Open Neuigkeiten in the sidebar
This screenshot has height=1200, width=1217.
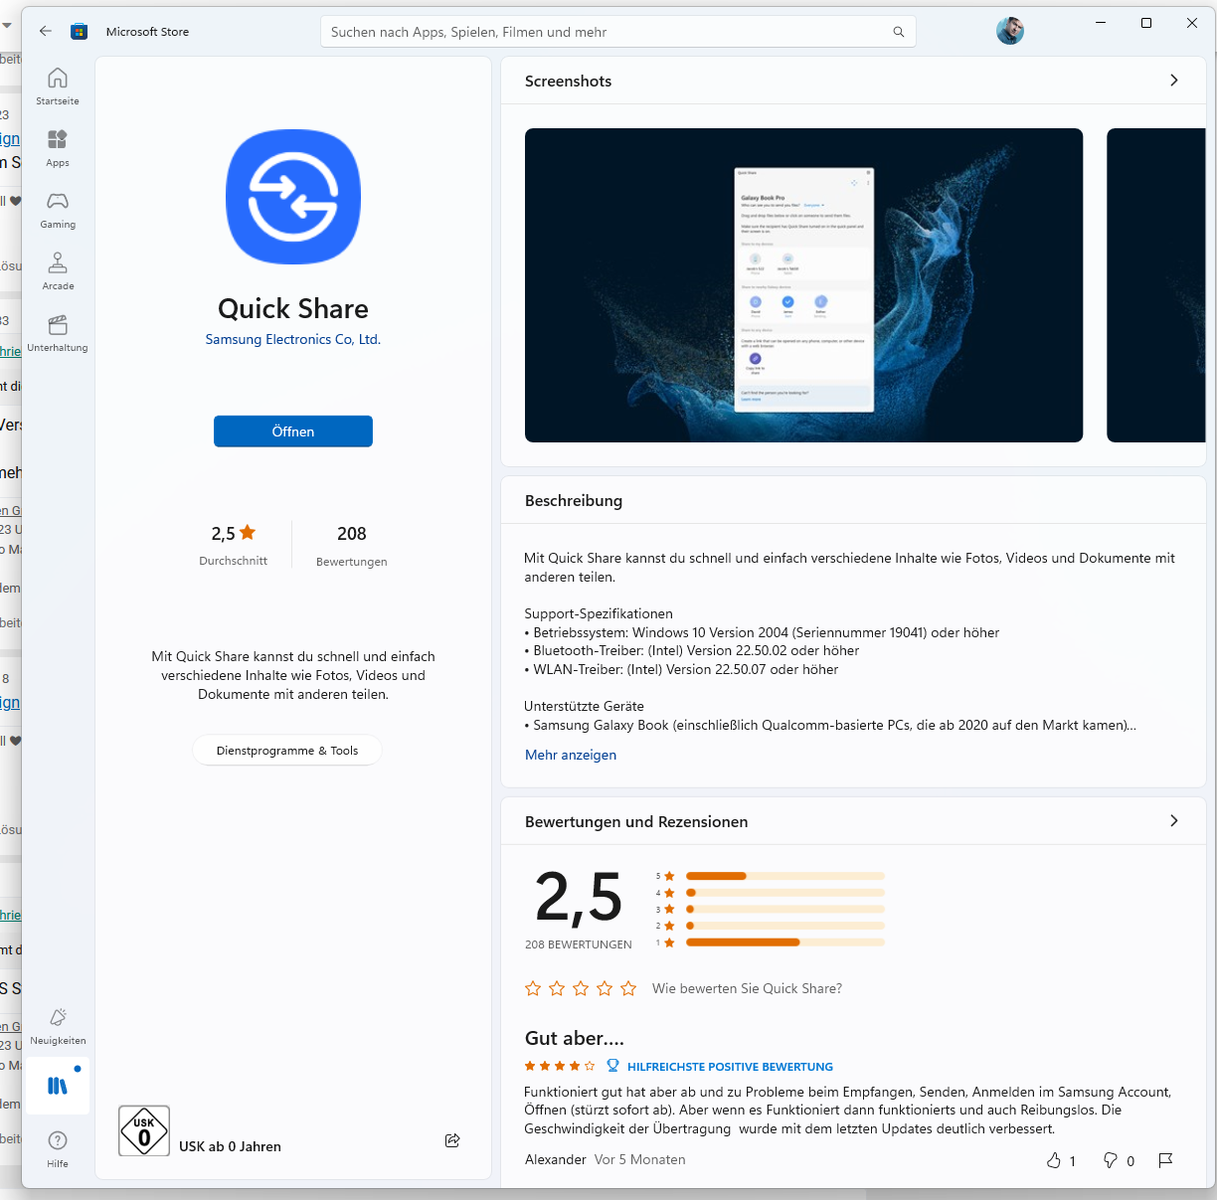[58, 1026]
